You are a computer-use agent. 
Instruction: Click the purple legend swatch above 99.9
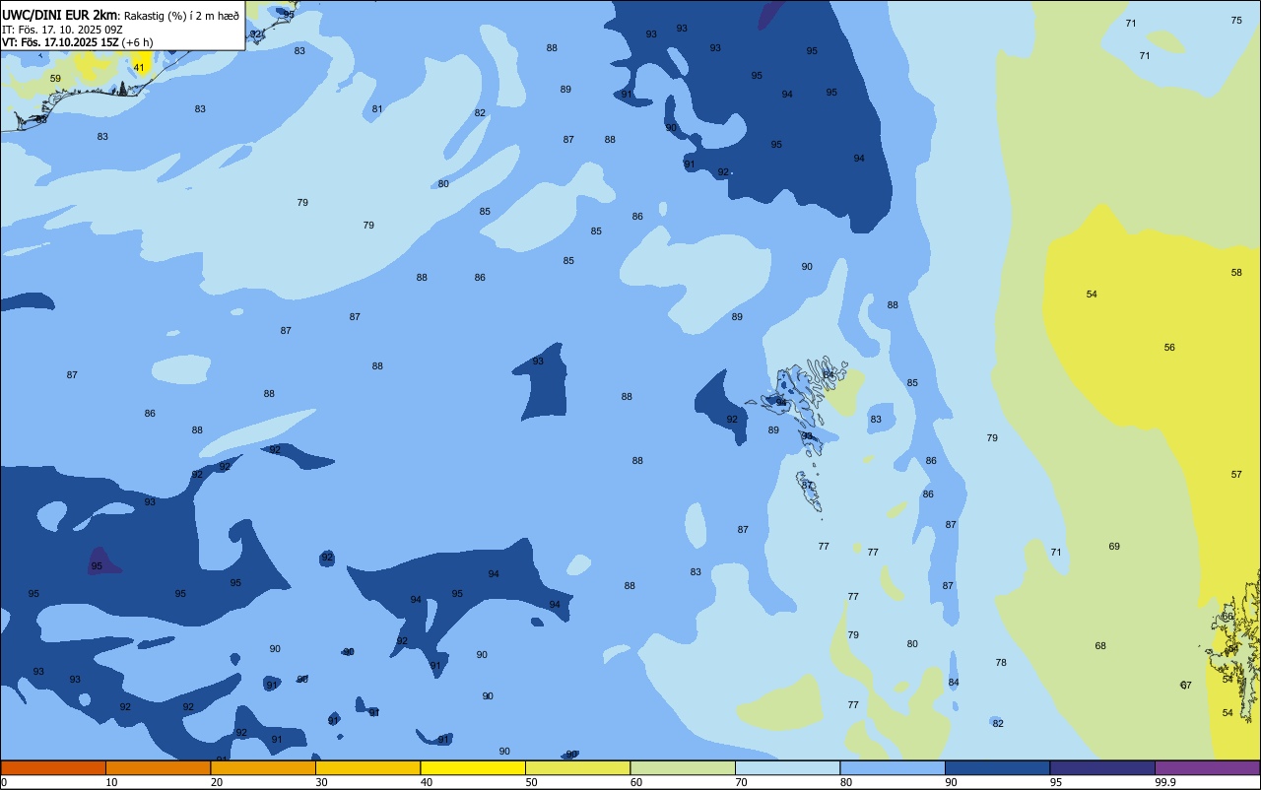point(1207,767)
